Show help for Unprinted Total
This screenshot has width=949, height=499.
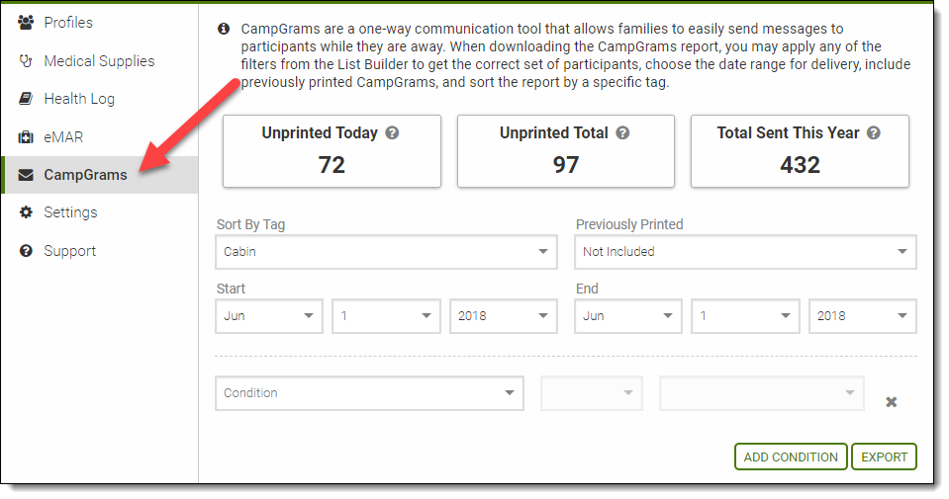pyautogui.click(x=624, y=133)
